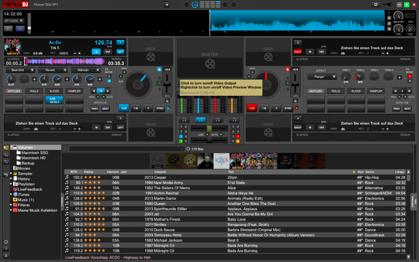Toggle AUTO loop mode on deck 2
Image resolution: width=419 pixels, height=262 pixels.
point(405,97)
